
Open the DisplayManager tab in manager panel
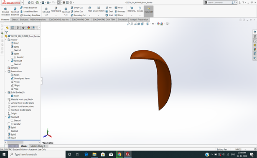point(28,28)
